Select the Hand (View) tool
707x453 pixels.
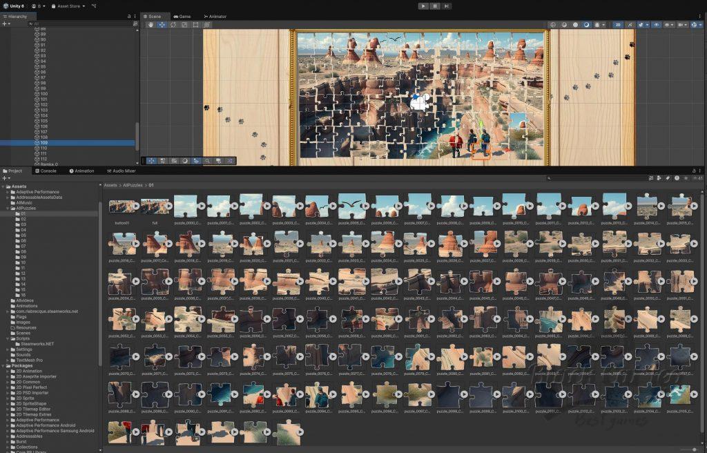151,25
